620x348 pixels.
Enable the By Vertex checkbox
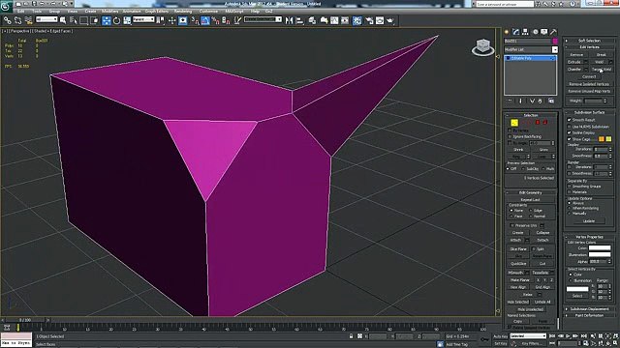(x=511, y=130)
